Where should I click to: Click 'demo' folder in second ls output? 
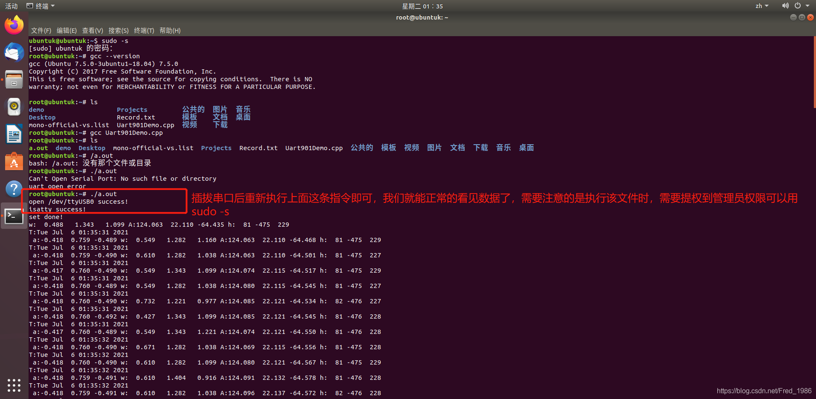63,148
